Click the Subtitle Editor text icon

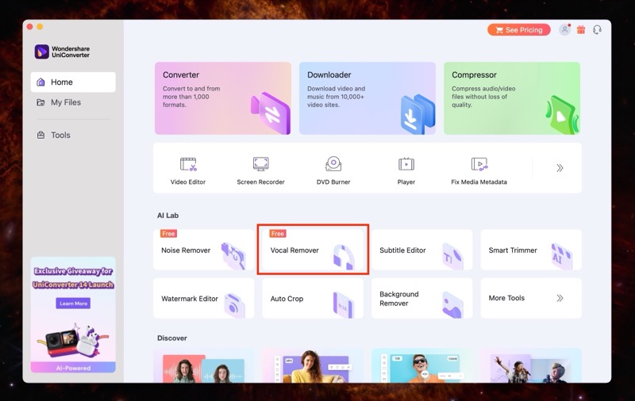(452, 256)
